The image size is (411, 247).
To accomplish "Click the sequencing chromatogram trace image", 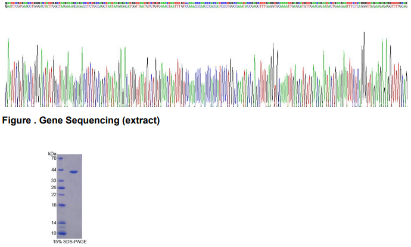I will tap(206, 70).
